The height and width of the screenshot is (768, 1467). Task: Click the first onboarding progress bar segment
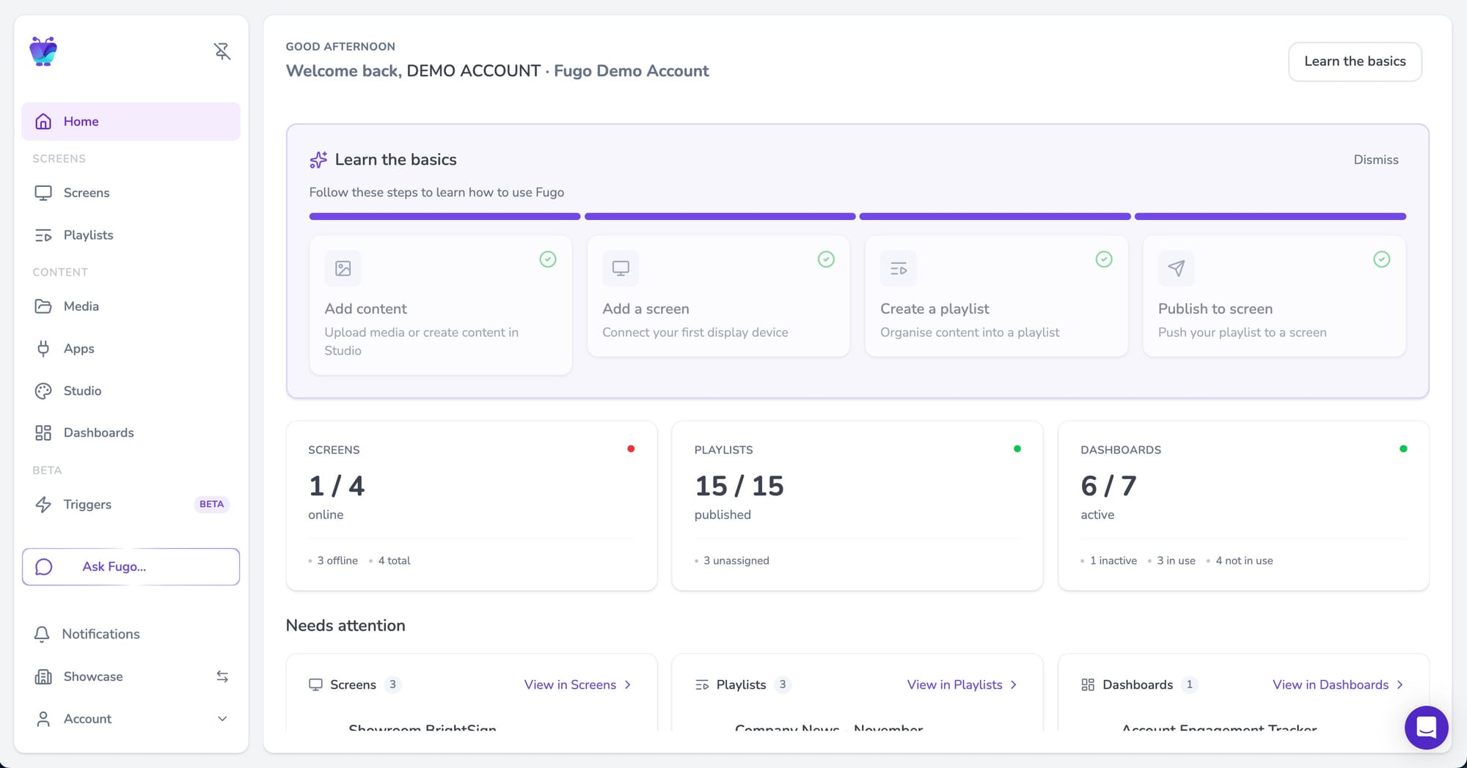[x=445, y=217]
